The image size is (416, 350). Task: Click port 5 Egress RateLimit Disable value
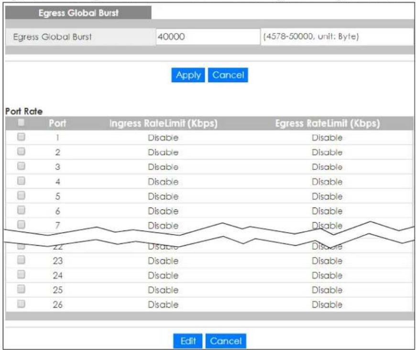tap(327, 197)
